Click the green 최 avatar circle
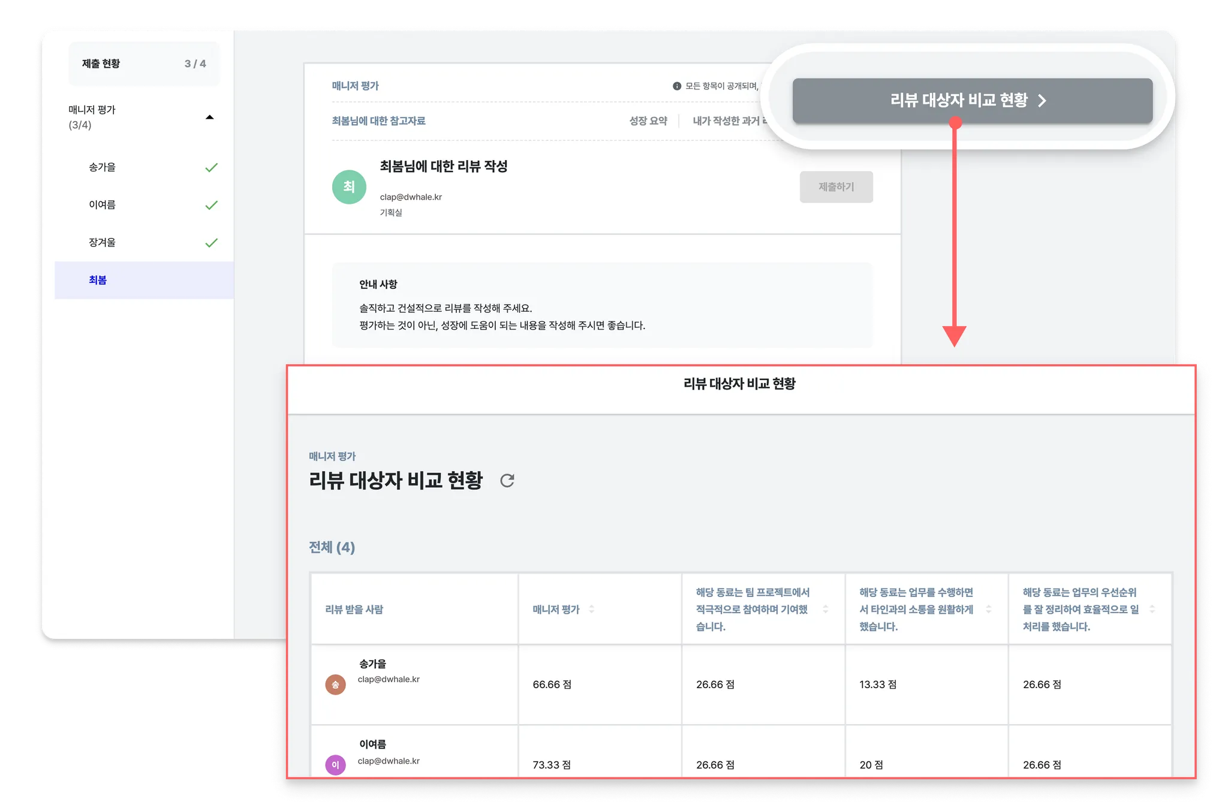1228x808 pixels. [349, 187]
